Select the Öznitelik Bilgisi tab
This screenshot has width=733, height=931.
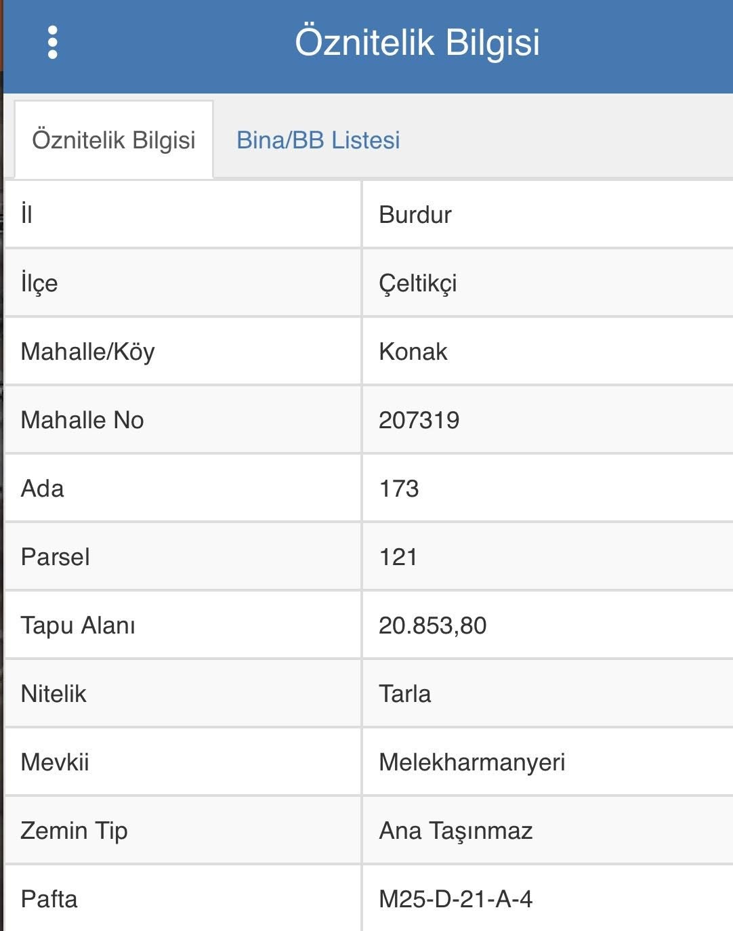pos(114,140)
